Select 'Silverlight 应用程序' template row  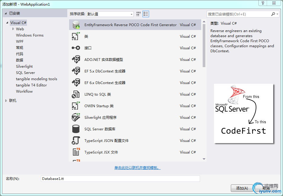pyautogui.click(x=135, y=117)
